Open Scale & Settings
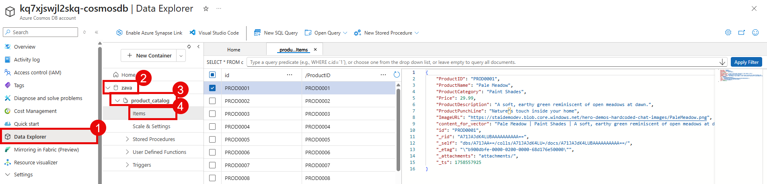 [x=152, y=126]
